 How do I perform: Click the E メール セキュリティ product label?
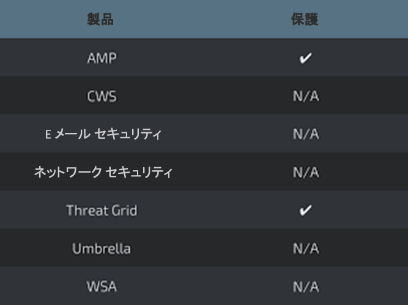[x=103, y=135]
